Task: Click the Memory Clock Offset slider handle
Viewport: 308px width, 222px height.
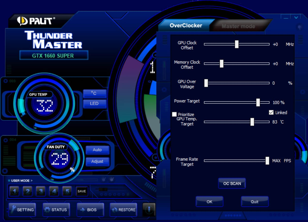Action: (x=222, y=64)
